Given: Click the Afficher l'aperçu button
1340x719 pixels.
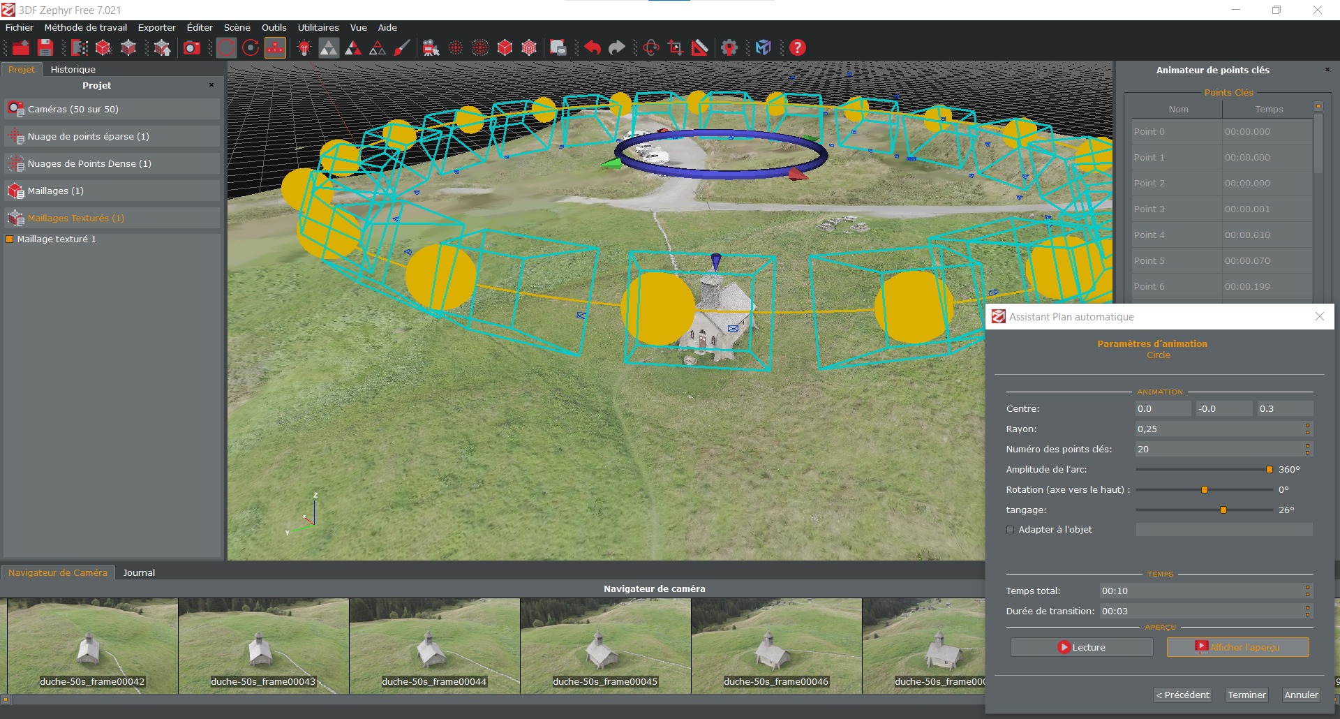Looking at the screenshot, I should click(1237, 647).
